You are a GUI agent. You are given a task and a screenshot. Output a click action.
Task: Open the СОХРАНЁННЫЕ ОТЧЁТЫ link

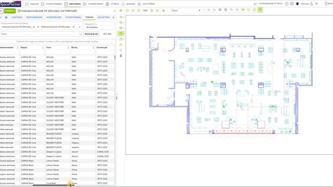pyautogui.click(x=268, y=4)
